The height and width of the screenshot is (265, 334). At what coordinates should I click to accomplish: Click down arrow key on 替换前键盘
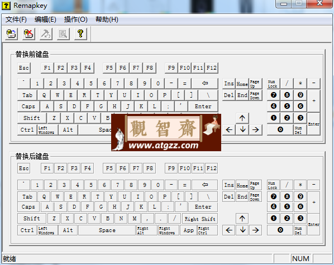[x=242, y=129]
